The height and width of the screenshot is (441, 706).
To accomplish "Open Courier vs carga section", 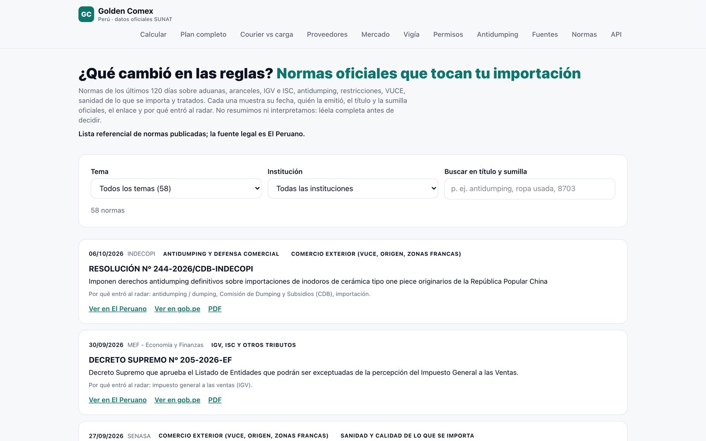I will 267,34.
